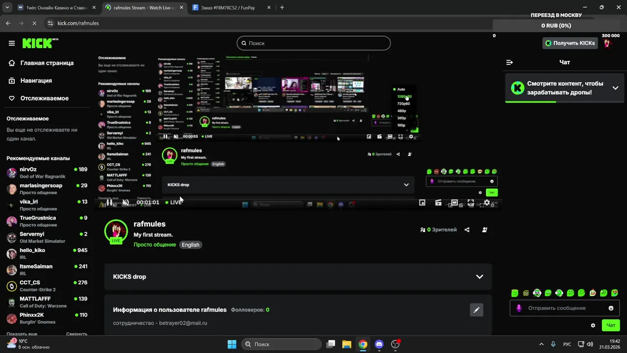This screenshot has height=353, width=627.
Task: Focus the Отправить сообщение chat input
Action: (564, 308)
